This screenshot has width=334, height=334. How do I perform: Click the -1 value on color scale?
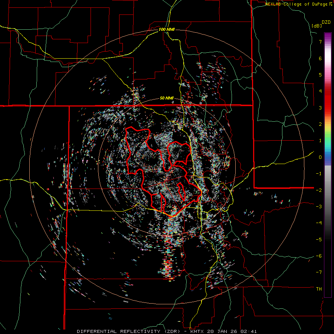319,174
